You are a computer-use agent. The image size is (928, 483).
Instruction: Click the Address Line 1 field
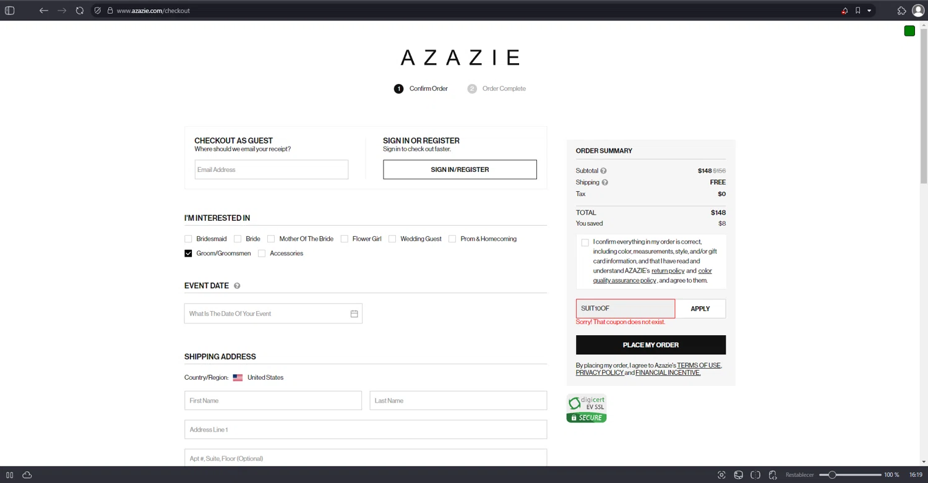point(366,430)
